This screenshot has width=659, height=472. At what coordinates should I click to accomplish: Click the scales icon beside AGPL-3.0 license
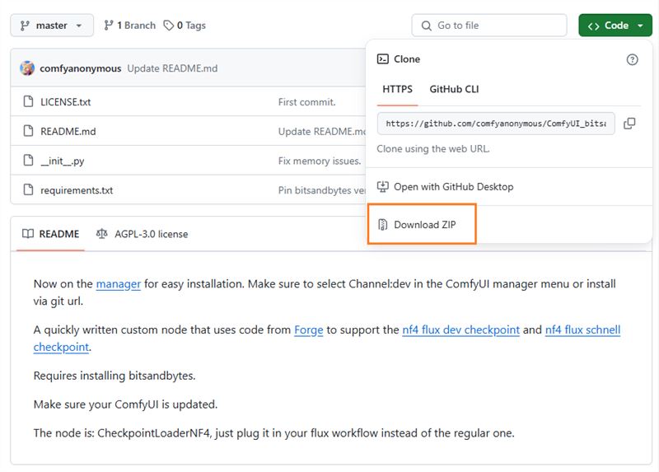point(101,233)
